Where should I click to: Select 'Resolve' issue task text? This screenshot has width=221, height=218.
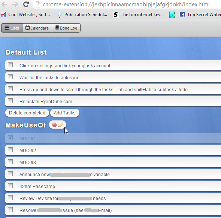click(66, 211)
